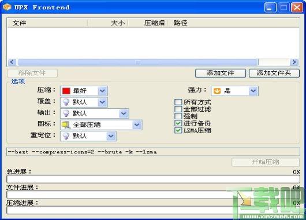This screenshot has width=306, height=220.
Task: Click the 总进展 progress bar
Action: 153,179
